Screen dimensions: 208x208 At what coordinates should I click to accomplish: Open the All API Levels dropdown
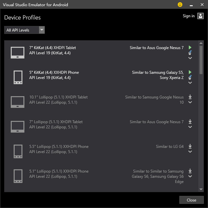[25, 30]
